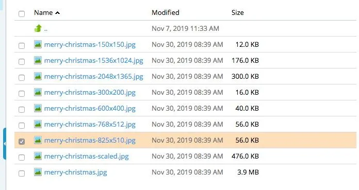Viewport: 359px width, 190px height.
Task: Click image icon beside merry-christmas.jpg
Action: point(38,172)
